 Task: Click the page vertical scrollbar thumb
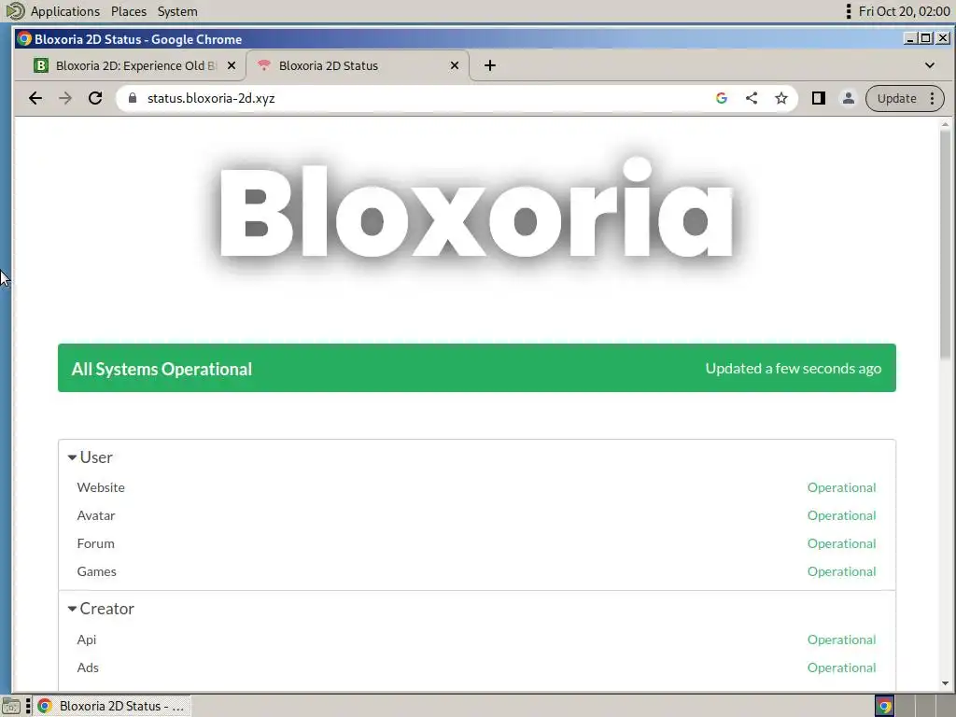point(945,244)
